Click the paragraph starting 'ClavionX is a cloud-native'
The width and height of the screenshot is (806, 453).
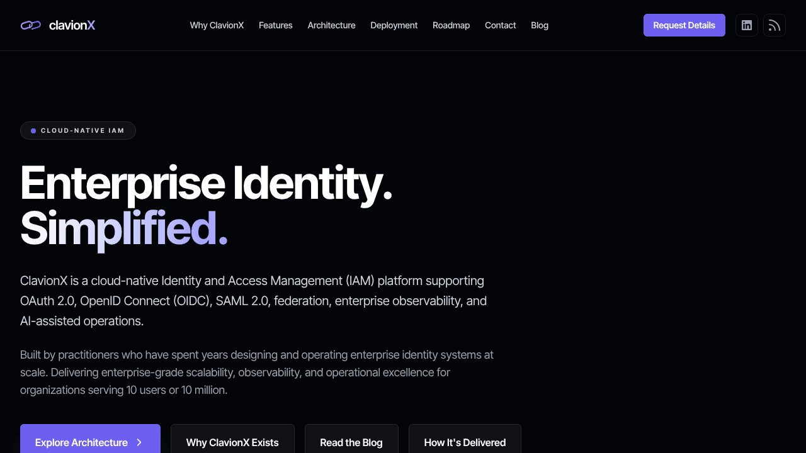254,301
